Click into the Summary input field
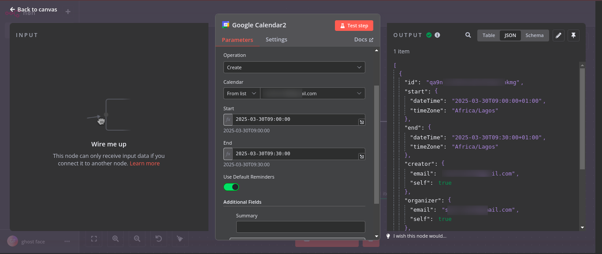Viewport: 602px width, 254px height. click(x=301, y=227)
